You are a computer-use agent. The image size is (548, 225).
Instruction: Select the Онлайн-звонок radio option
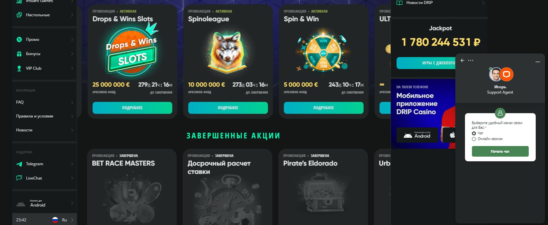474,139
